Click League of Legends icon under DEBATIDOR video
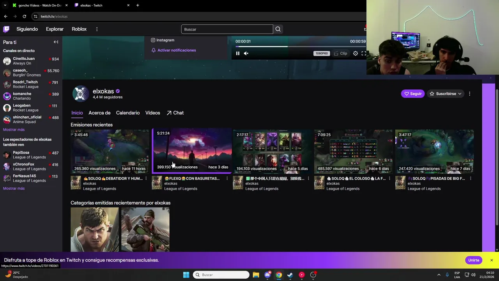Screen dimensions: 499x281 [x=76, y=183]
